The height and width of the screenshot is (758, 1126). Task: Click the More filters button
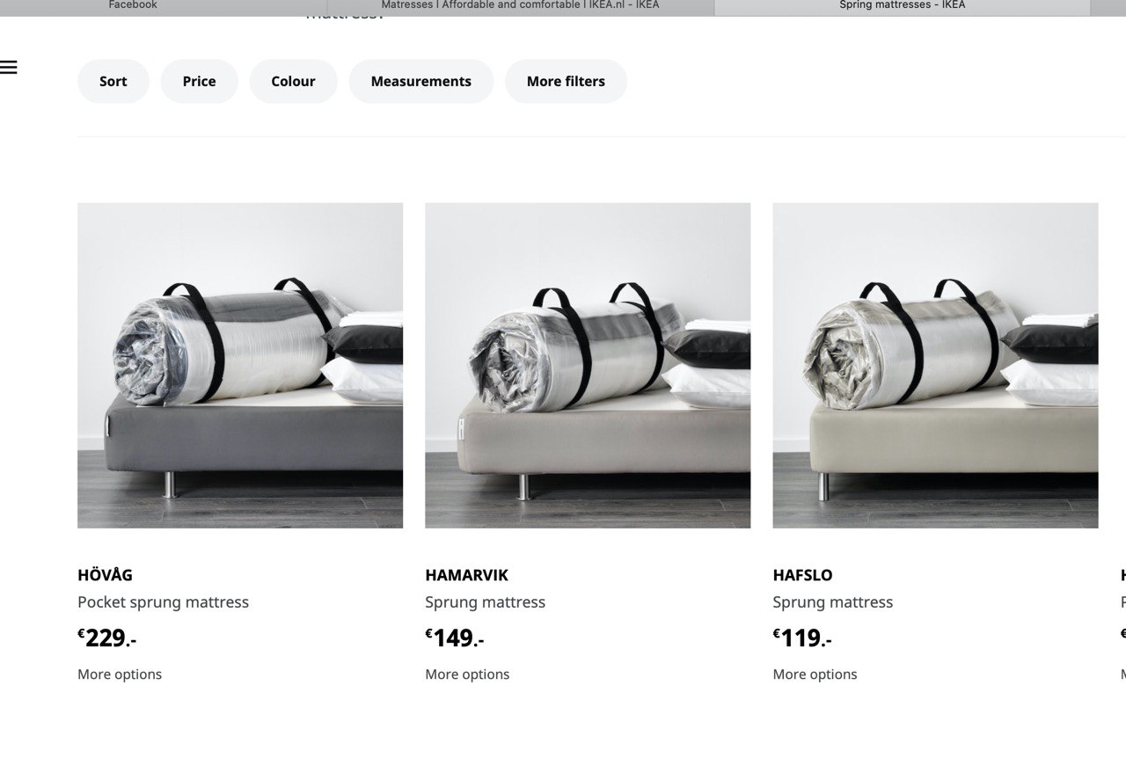pos(566,81)
